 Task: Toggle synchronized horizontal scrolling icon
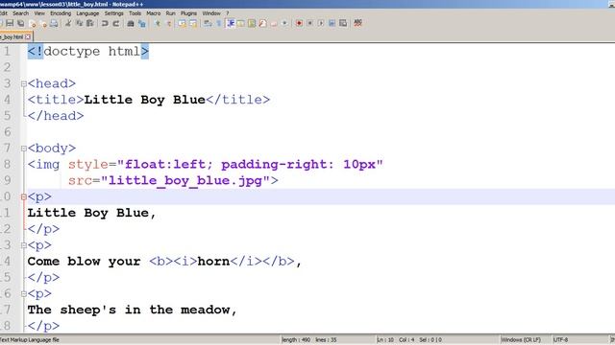(x=193, y=23)
